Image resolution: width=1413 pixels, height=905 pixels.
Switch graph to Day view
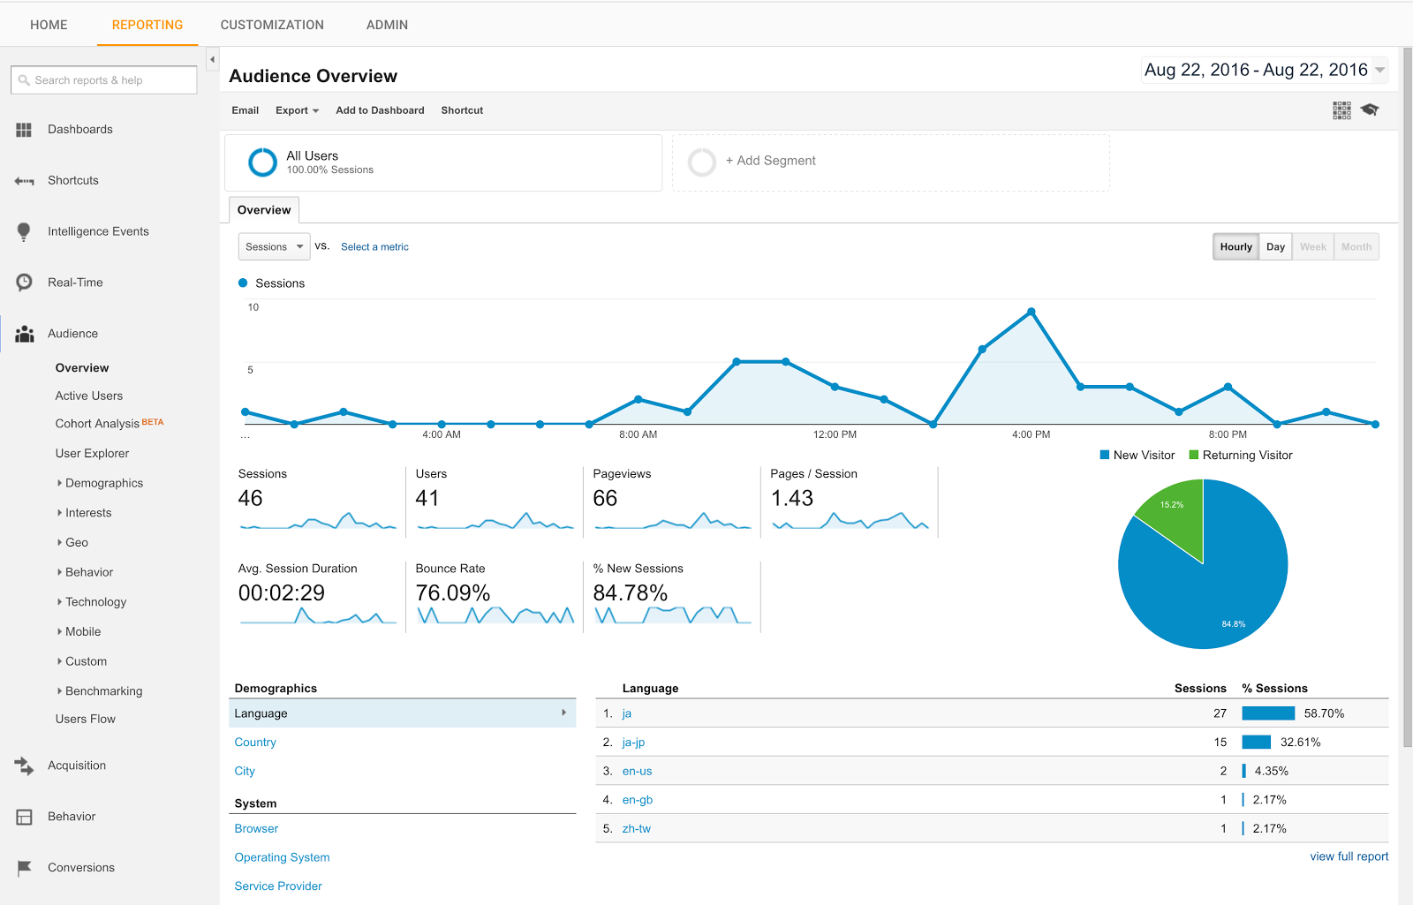[1275, 247]
